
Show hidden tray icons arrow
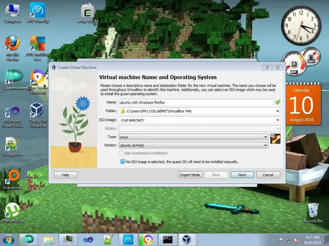273,240
